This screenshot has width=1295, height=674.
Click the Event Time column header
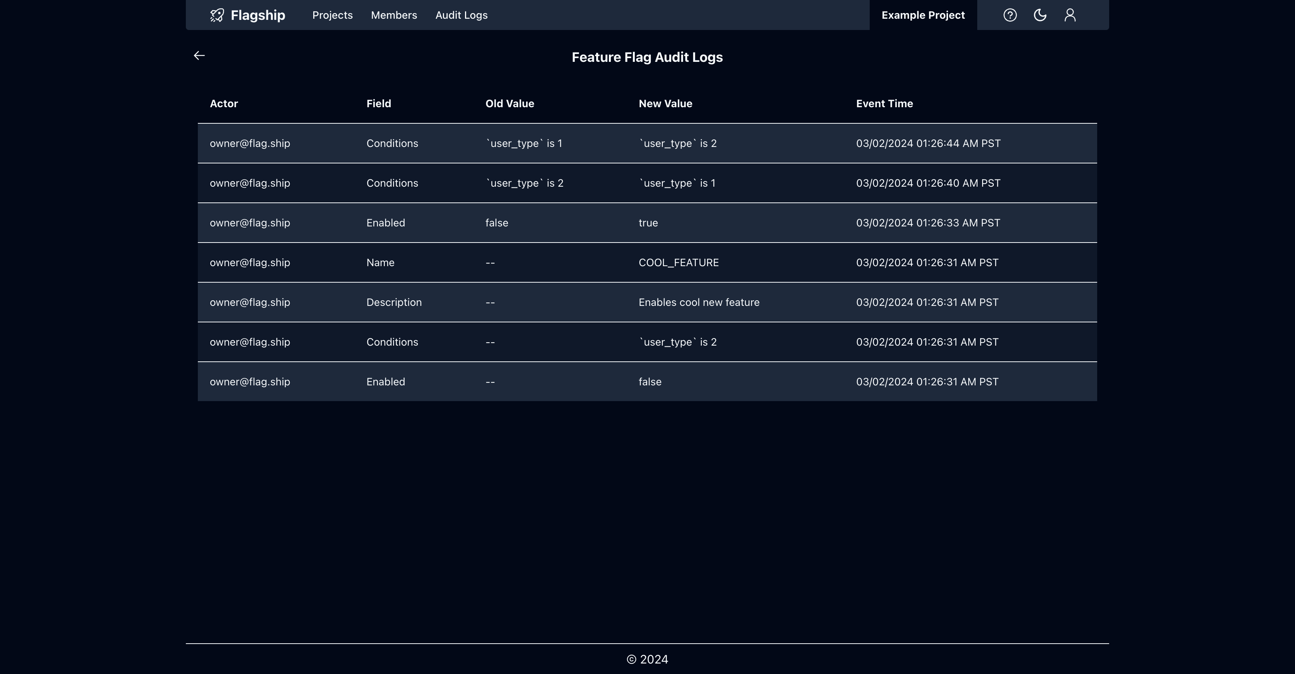coord(885,103)
